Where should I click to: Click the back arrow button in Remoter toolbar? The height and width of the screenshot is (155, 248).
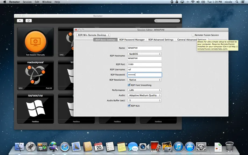(x=20, y=20)
